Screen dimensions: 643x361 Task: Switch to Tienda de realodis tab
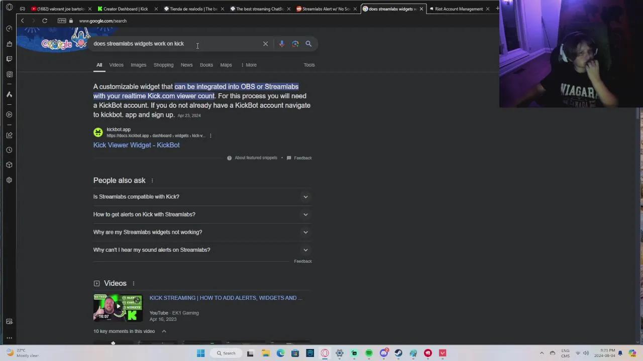[x=193, y=9]
